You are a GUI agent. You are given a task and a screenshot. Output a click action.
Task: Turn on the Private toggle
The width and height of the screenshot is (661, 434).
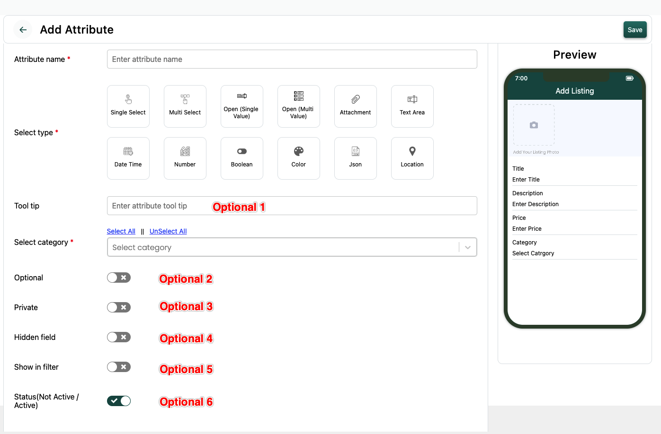tap(119, 307)
